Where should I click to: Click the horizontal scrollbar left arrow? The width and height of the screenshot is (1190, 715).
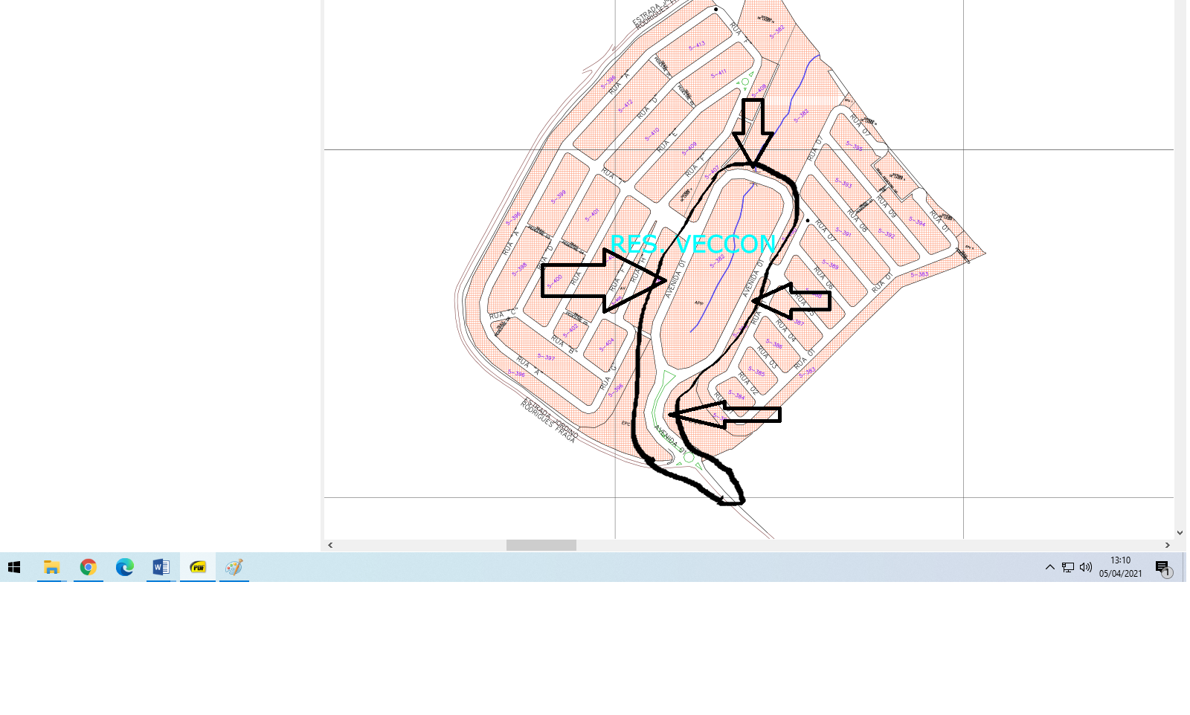point(330,545)
